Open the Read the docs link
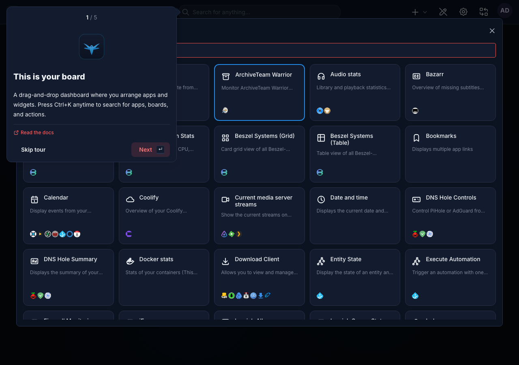 [x=34, y=133]
